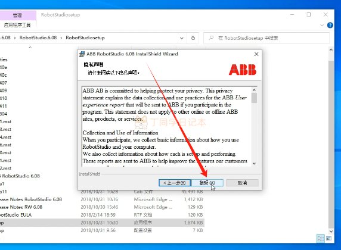Minimize the Explorer window

(292, 15)
